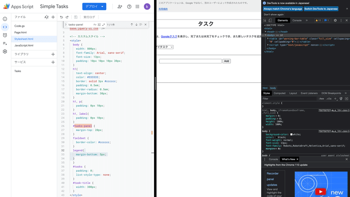Open the Executions list icon in the sidebar
Image resolution: width=350 pixels, height=197 pixels.
[x=5, y=43]
